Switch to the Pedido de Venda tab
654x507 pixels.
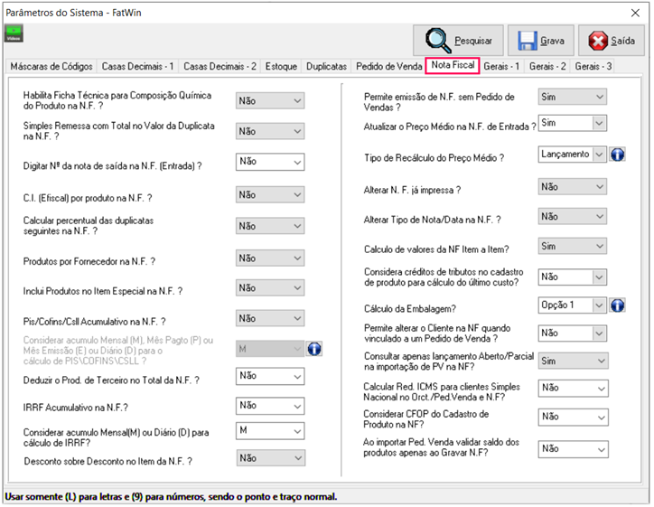388,67
